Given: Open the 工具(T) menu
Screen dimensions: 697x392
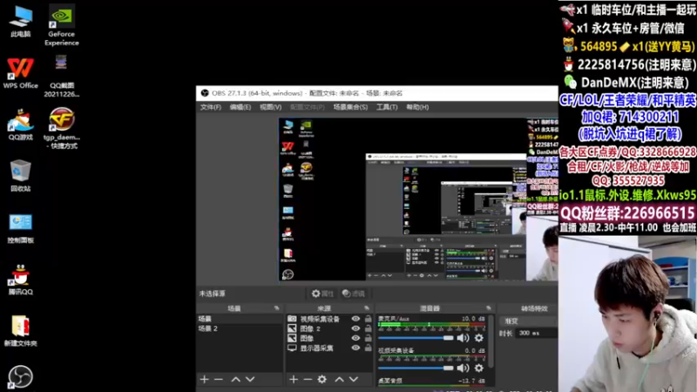Looking at the screenshot, I should (387, 107).
